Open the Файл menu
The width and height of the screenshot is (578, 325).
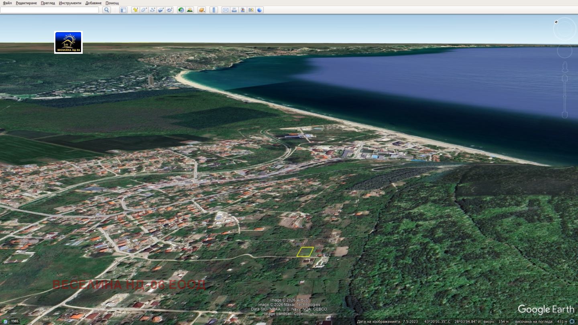click(x=7, y=3)
